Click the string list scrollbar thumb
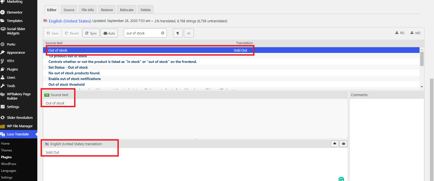The width and height of the screenshot is (434, 181). (x=422, y=59)
